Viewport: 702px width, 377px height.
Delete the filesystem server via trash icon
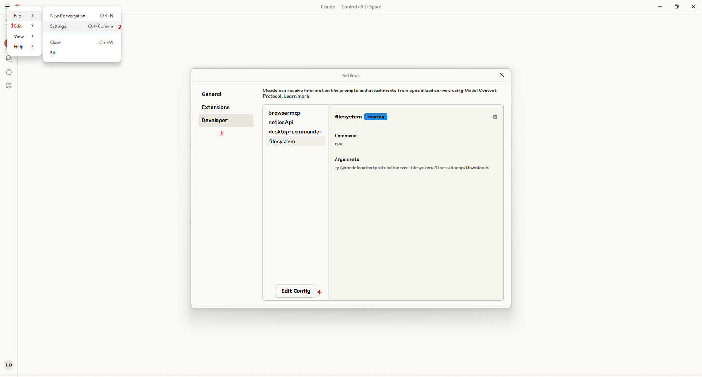[x=495, y=117]
